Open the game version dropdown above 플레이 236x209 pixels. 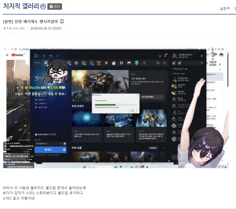(x=48, y=143)
